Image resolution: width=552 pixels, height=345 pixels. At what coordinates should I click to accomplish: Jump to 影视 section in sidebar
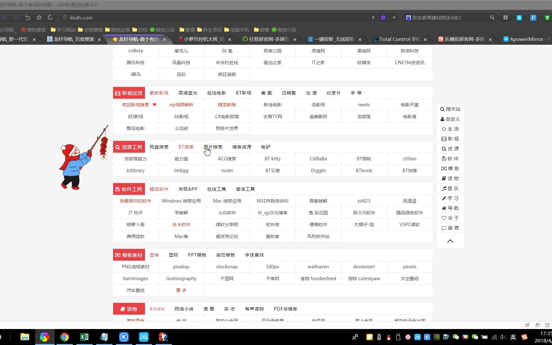[450, 139]
